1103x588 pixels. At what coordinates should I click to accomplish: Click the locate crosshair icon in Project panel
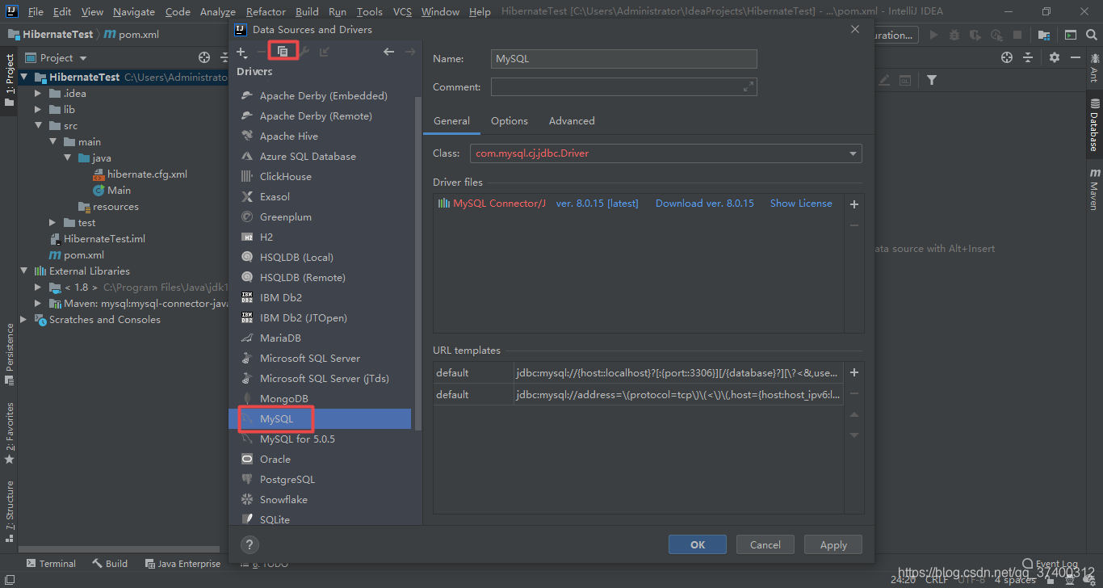click(x=204, y=57)
